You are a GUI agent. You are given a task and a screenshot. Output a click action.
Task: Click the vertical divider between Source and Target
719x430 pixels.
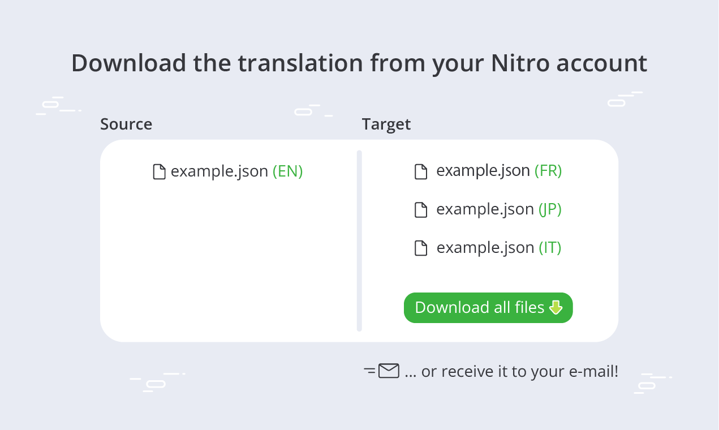pos(359,240)
